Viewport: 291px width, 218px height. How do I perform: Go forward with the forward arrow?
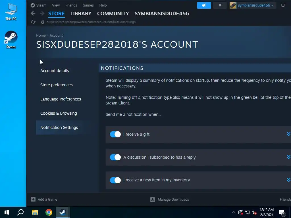click(42, 13)
